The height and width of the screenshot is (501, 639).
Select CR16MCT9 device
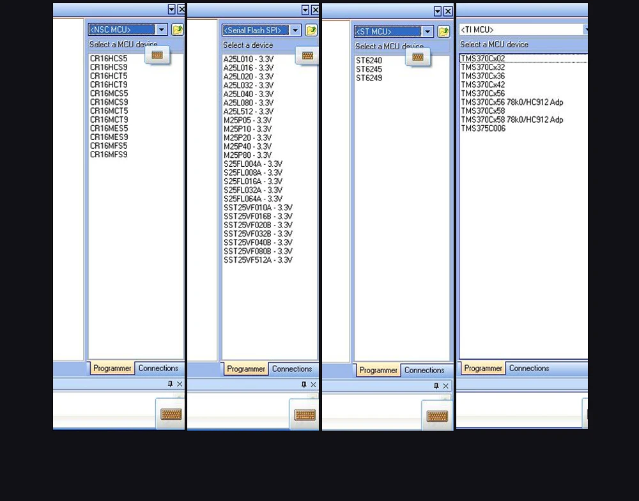(x=109, y=119)
